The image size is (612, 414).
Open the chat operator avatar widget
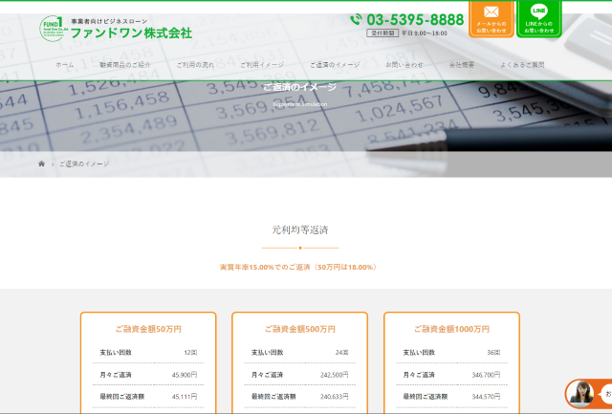tap(582, 393)
